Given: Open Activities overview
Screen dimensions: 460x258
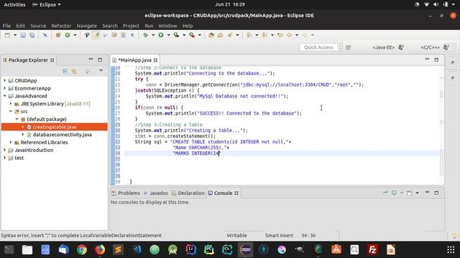Looking at the screenshot, I should pyautogui.click(x=14, y=4).
